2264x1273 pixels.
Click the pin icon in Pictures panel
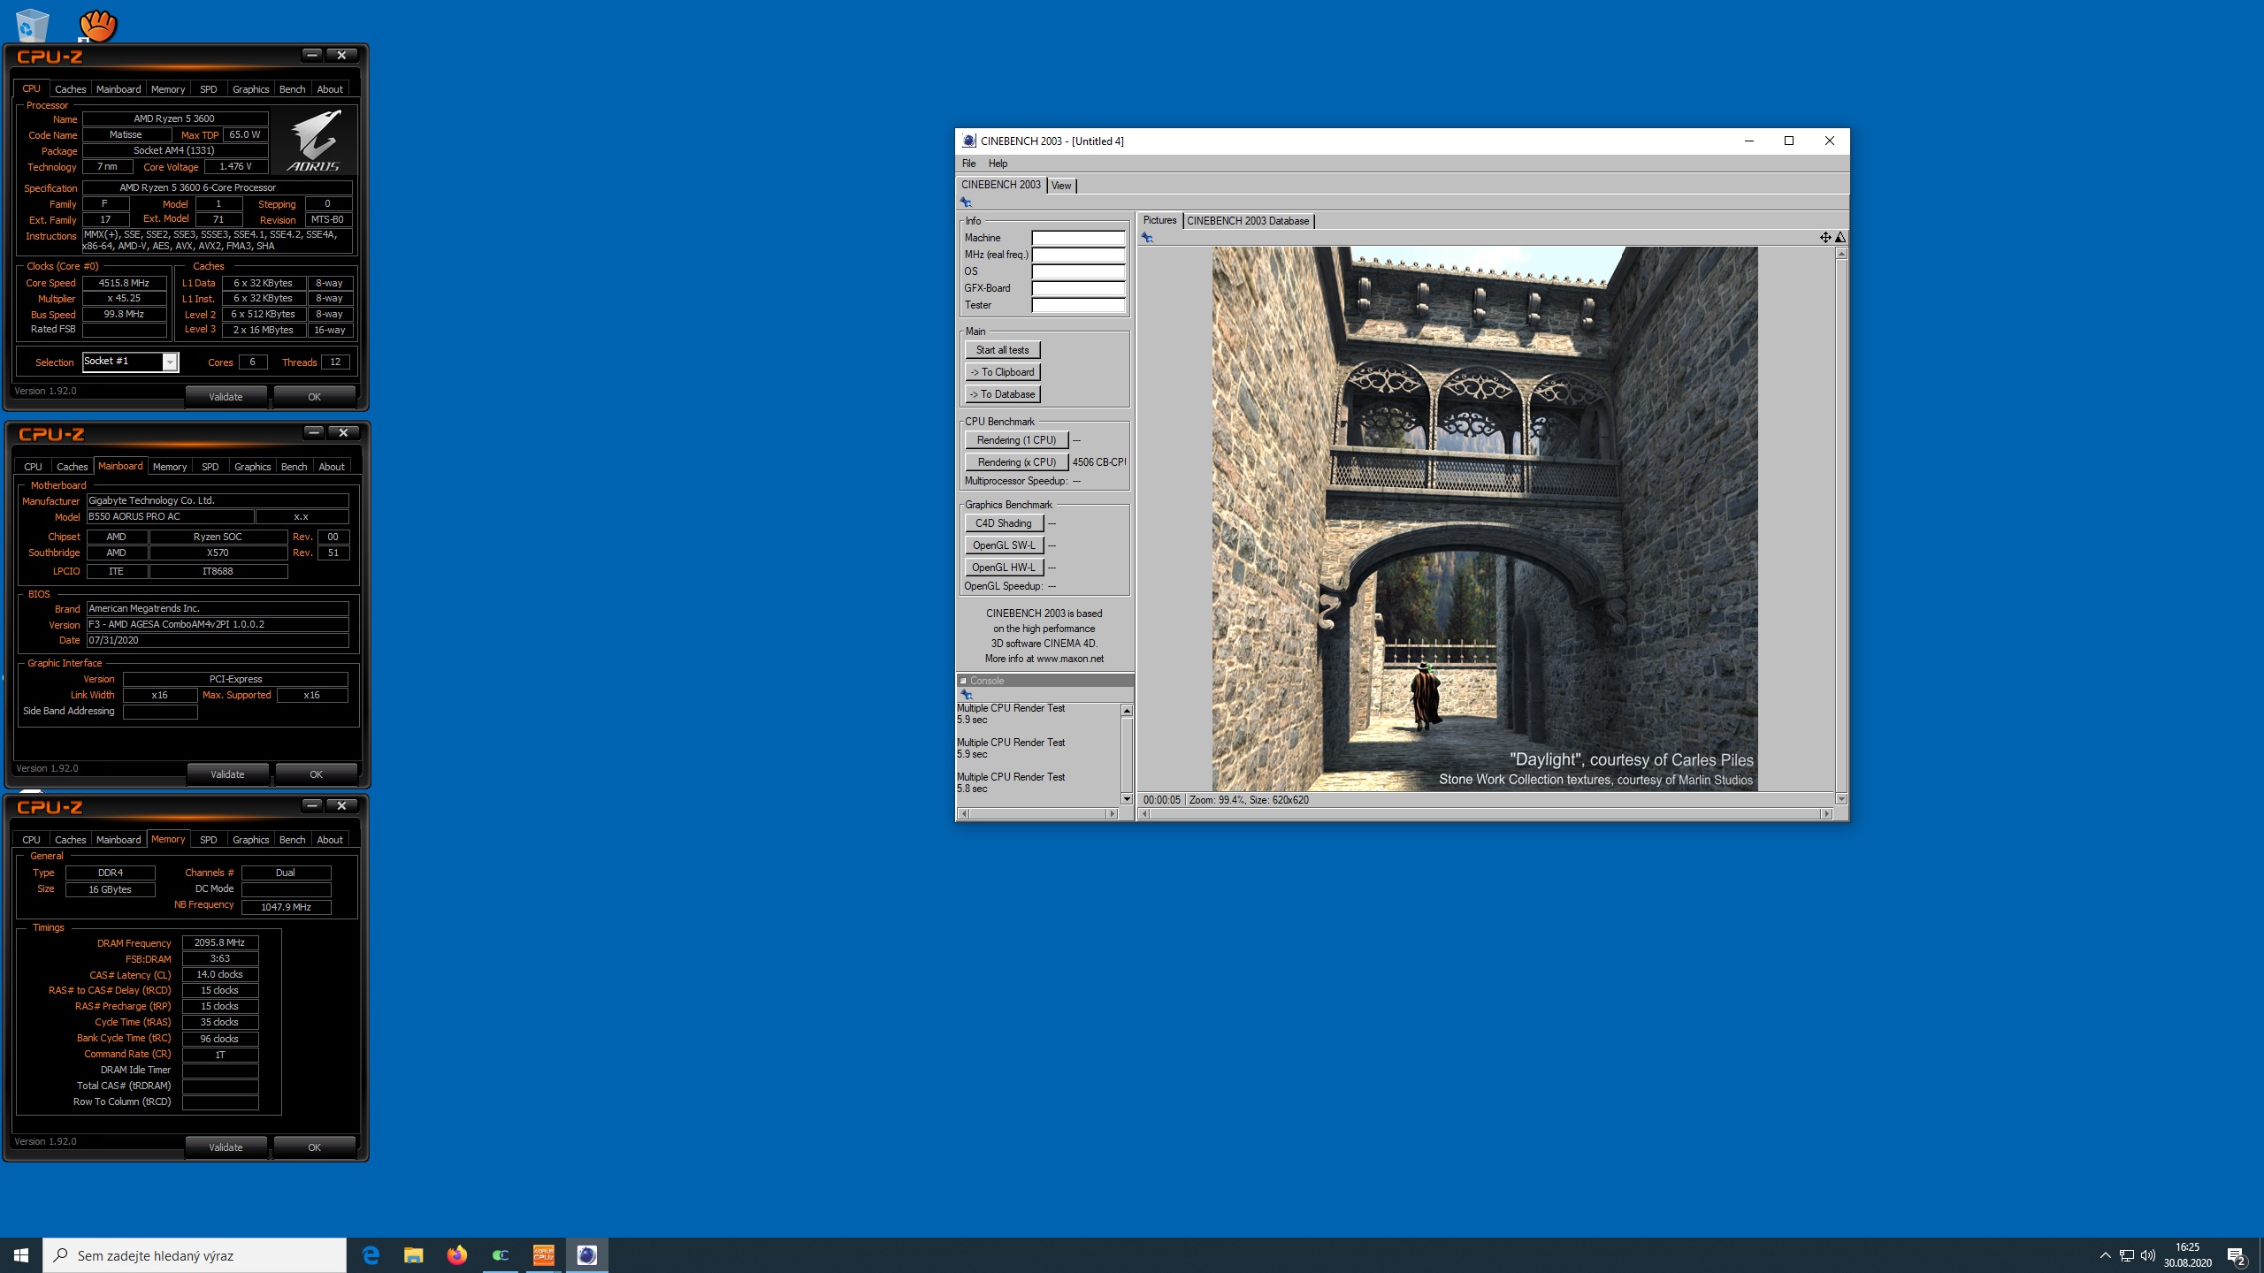click(x=1147, y=237)
